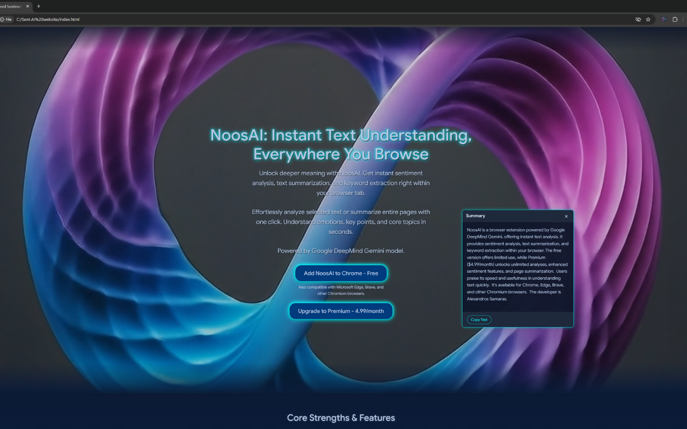This screenshot has width=687, height=429.
Task: Bookmark this page with the star icon
Action: 648,19
